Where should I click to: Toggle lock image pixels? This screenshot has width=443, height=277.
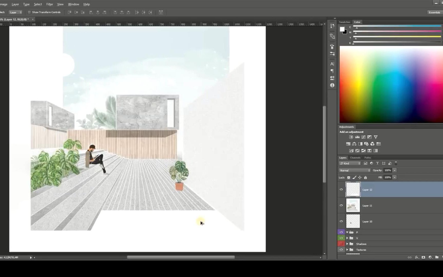coord(354,177)
